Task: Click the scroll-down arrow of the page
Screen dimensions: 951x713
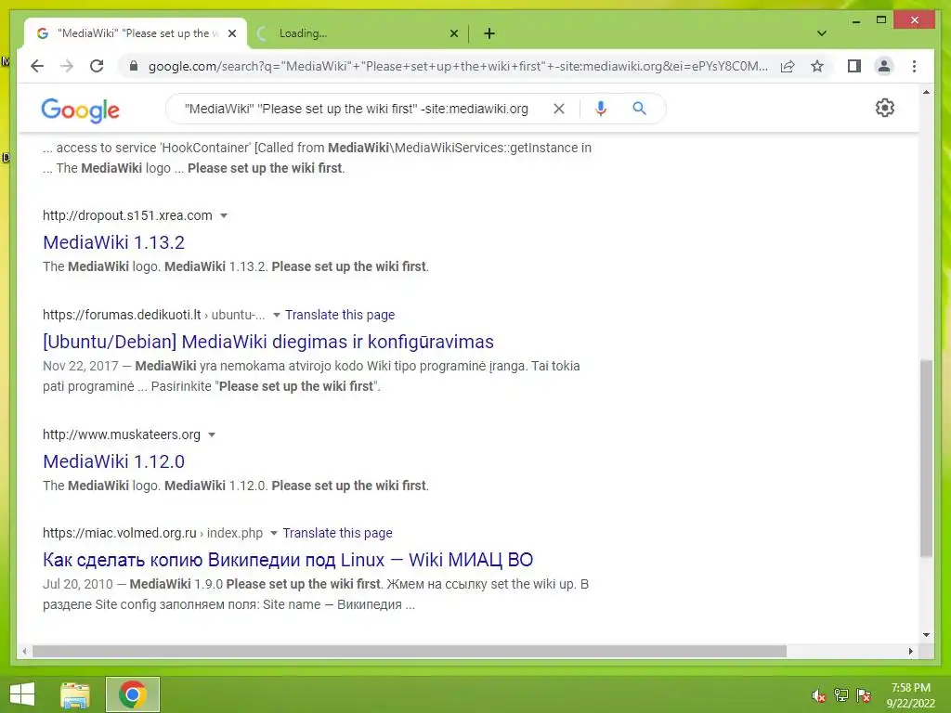Action: [926, 635]
